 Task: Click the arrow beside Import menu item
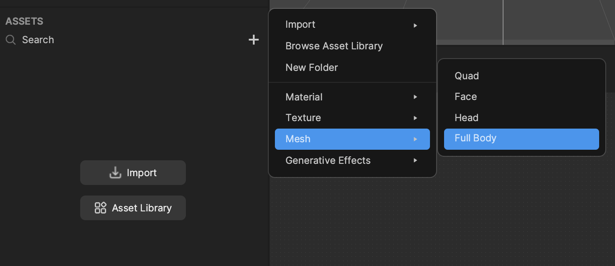pyautogui.click(x=415, y=25)
